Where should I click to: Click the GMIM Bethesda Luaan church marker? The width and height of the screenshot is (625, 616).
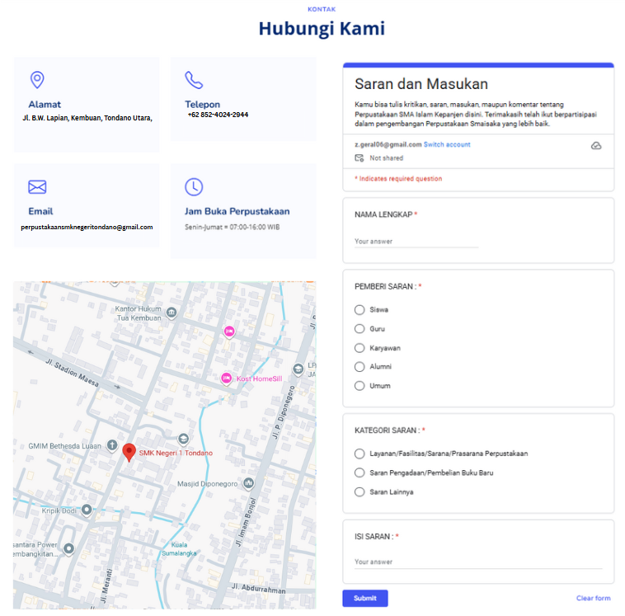tap(112, 446)
